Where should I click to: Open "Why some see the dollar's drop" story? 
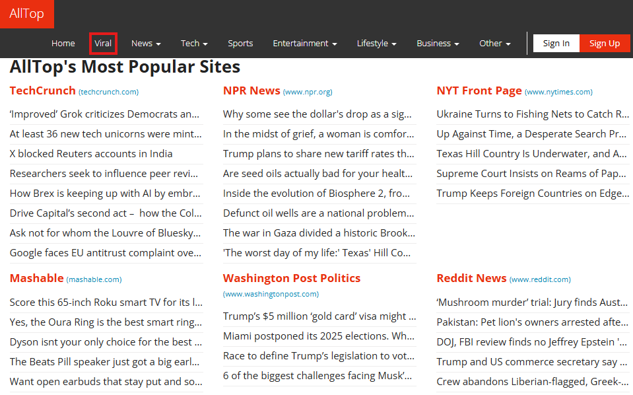(317, 114)
